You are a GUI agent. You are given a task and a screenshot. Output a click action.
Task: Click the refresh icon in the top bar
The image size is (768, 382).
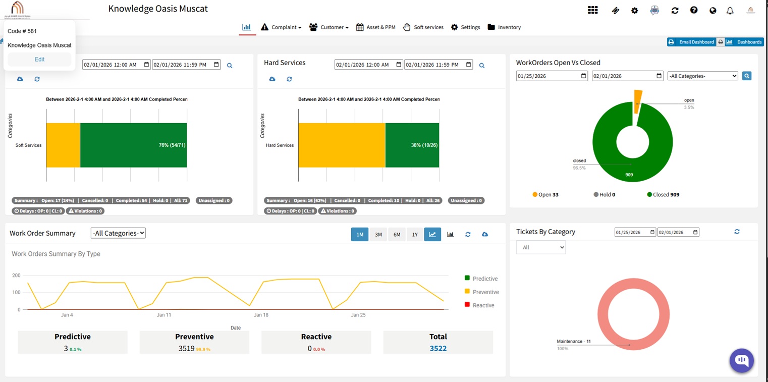click(675, 10)
